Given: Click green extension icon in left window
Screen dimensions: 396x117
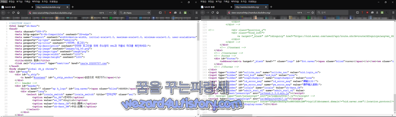Looking at the screenshot, I should point(185,13).
